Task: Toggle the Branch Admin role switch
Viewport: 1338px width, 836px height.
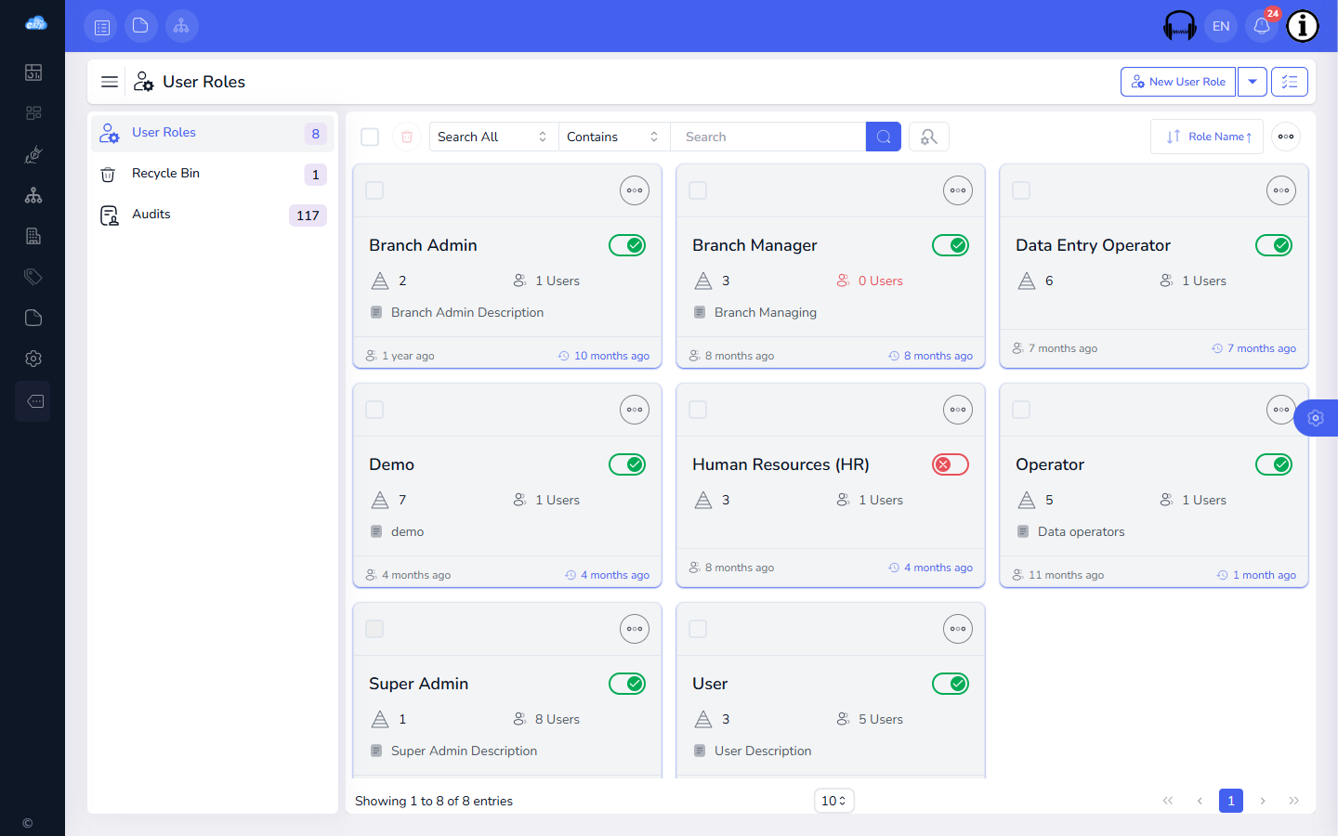Action: pos(627,245)
